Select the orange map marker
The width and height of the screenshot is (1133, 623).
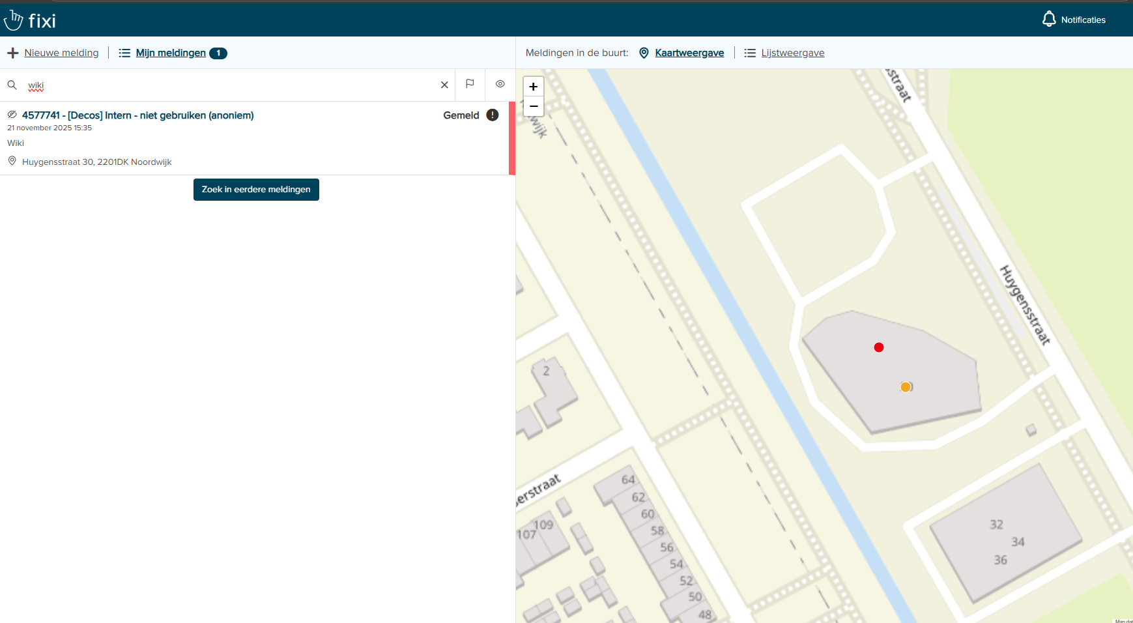(x=906, y=387)
